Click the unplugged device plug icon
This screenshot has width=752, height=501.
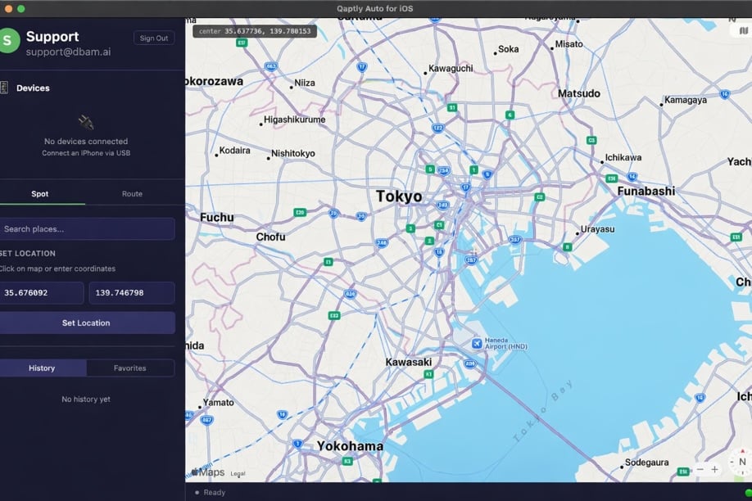pyautogui.click(x=86, y=123)
